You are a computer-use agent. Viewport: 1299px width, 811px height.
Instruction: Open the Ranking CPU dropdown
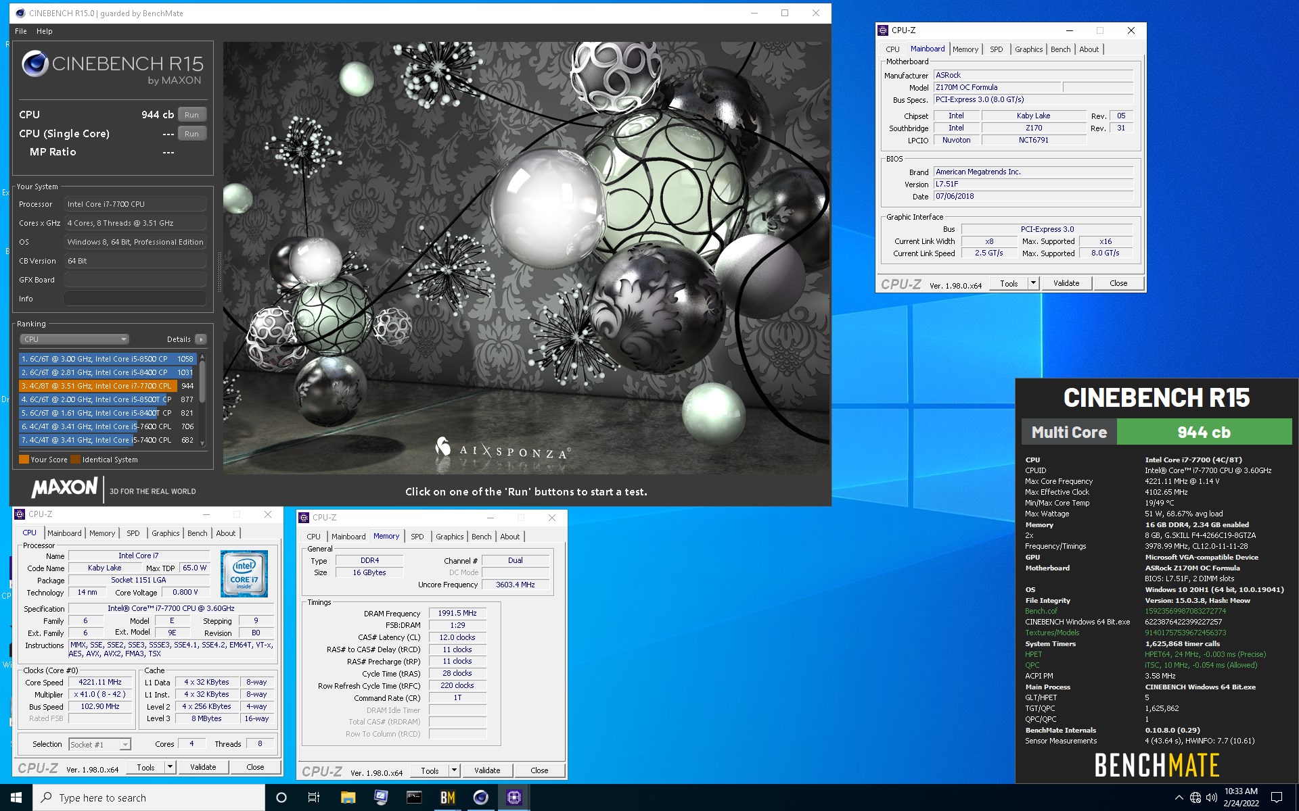(x=74, y=339)
